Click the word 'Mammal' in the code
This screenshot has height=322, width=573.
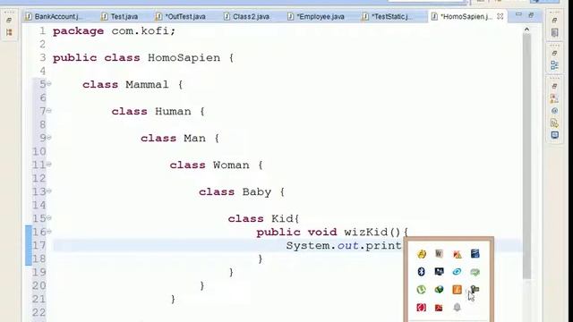(x=147, y=85)
